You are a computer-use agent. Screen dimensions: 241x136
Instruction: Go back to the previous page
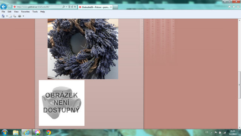click(3, 7)
